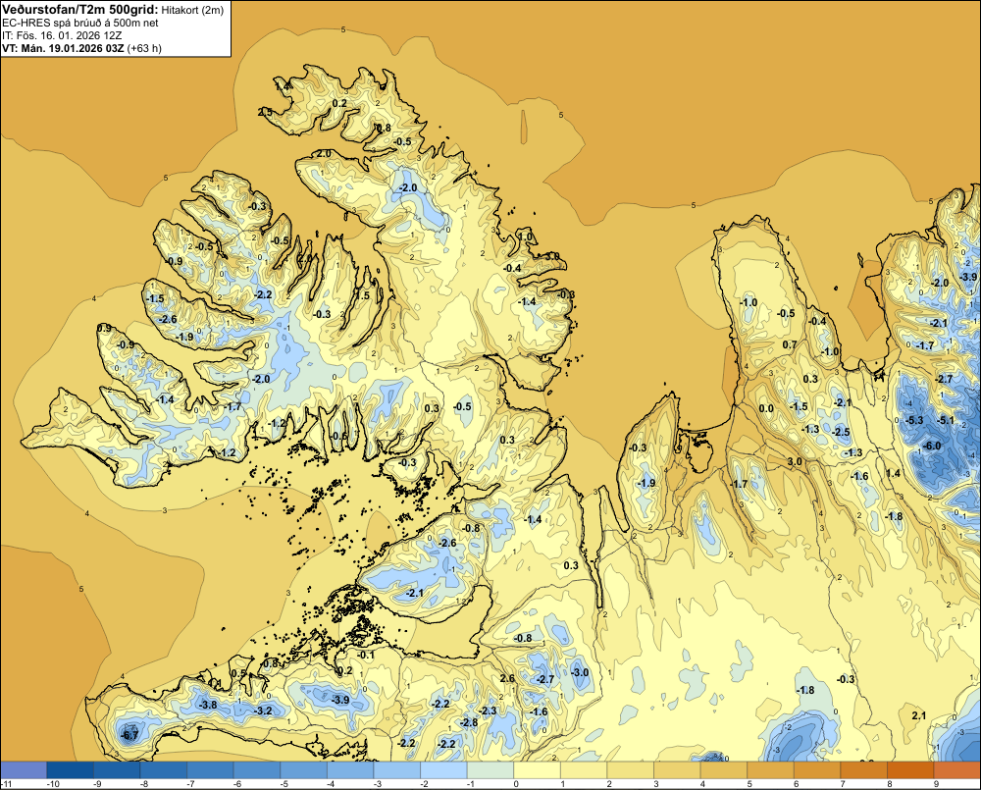Screen dimensions: 981x790
Task: Select the 'IT: Fös. 16. 01. 2026 12Z' line
Action: (61, 35)
